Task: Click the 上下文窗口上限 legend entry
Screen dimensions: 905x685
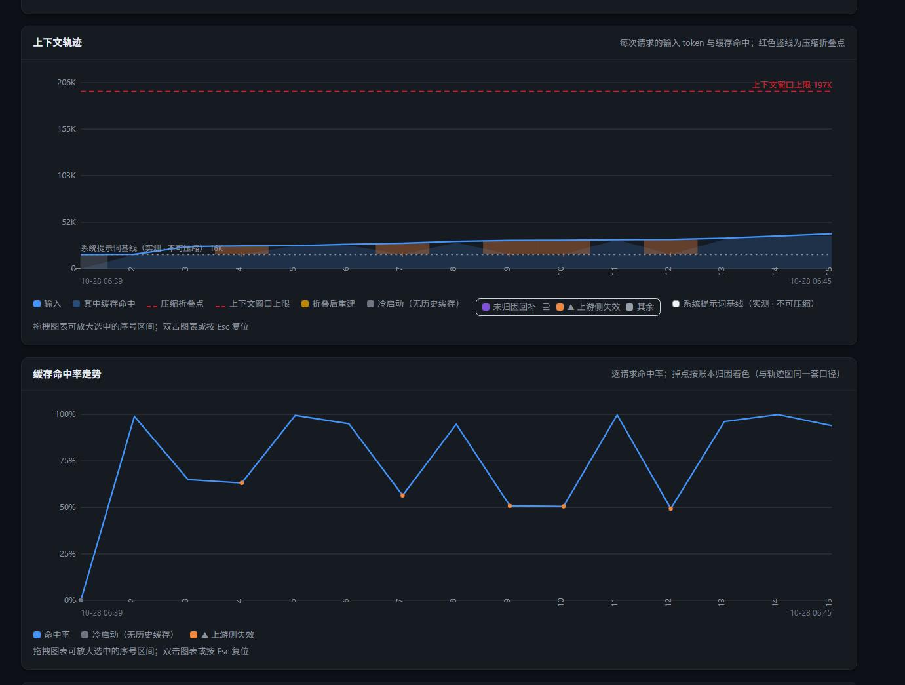Action: (252, 304)
